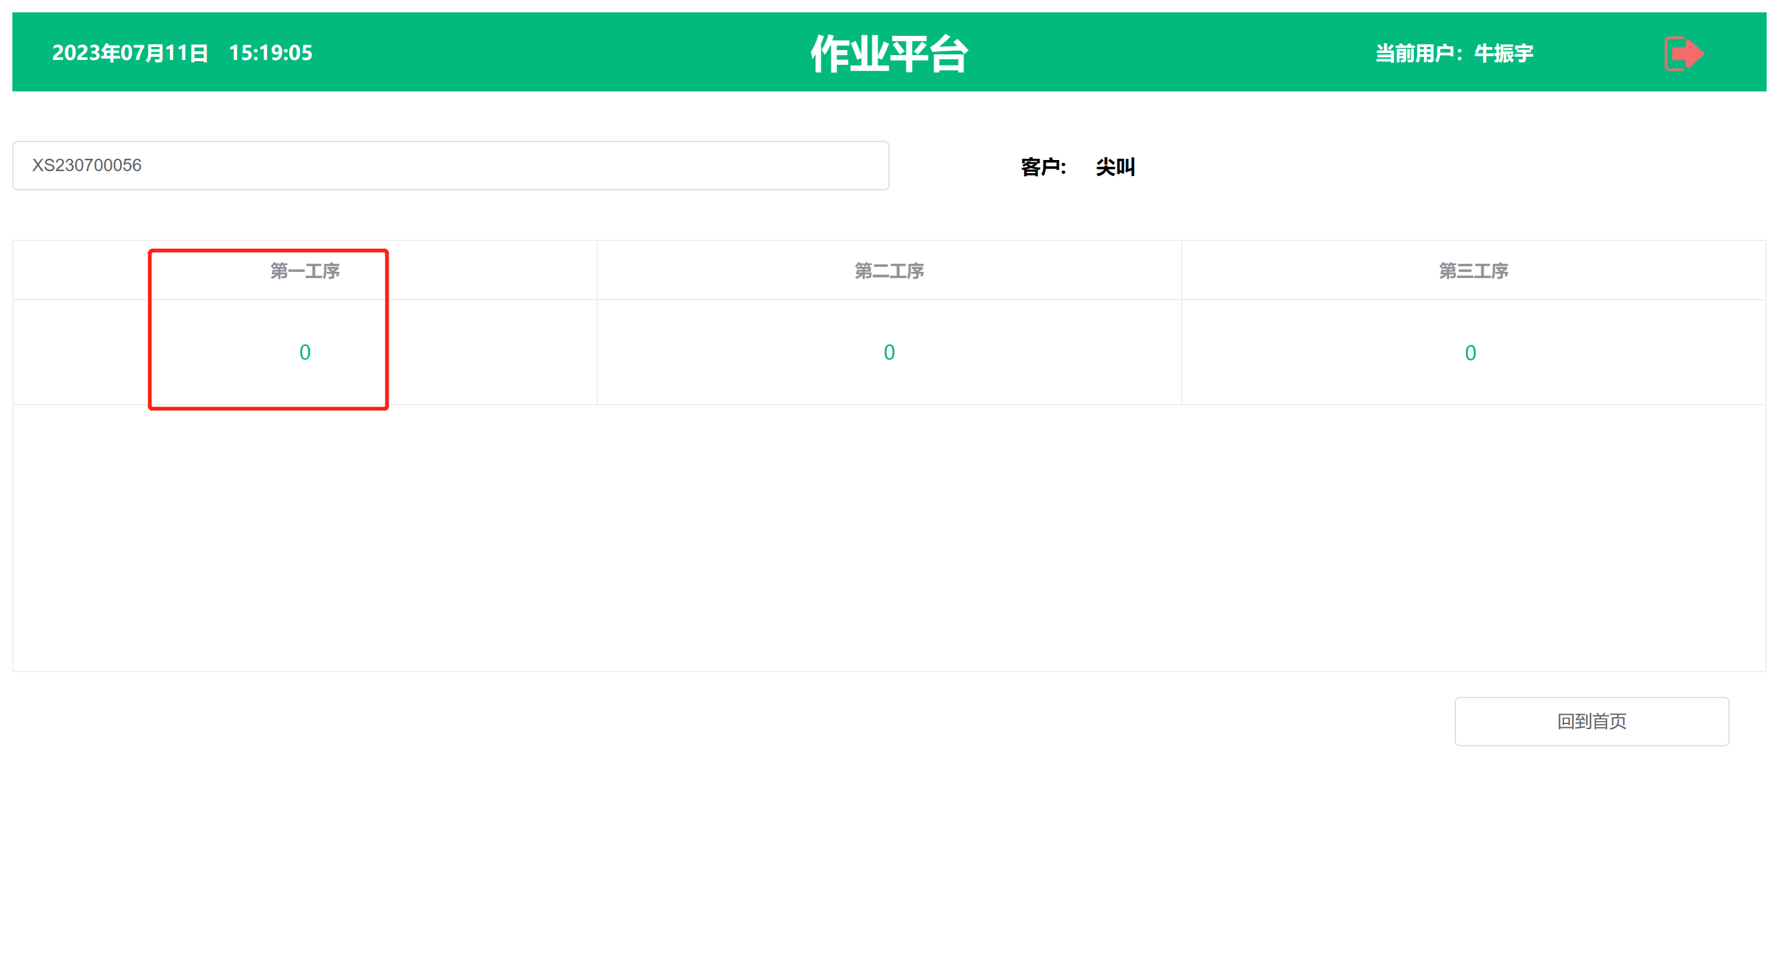This screenshot has width=1779, height=965.
Task: Click the 0 count under 第二工序
Action: [889, 352]
